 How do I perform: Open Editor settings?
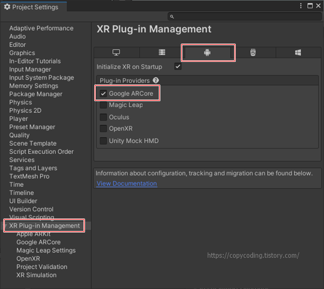click(x=18, y=45)
